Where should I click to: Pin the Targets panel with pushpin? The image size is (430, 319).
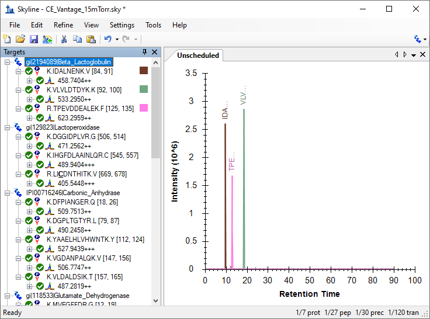point(144,52)
